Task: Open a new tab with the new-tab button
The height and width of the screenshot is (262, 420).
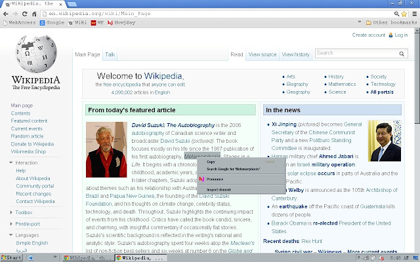Action: tap(72, 4)
